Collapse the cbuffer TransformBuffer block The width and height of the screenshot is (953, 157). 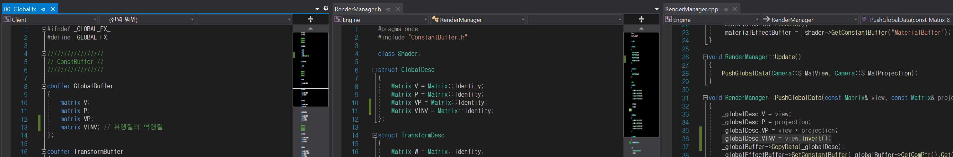click(44, 152)
